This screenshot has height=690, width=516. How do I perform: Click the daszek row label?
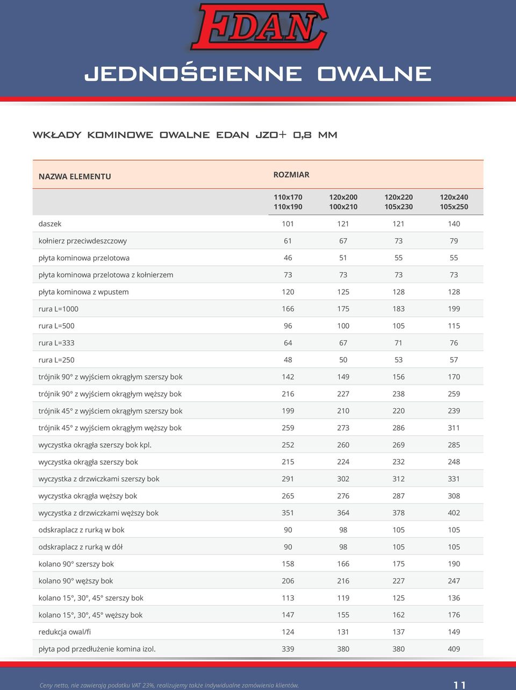click(x=50, y=224)
